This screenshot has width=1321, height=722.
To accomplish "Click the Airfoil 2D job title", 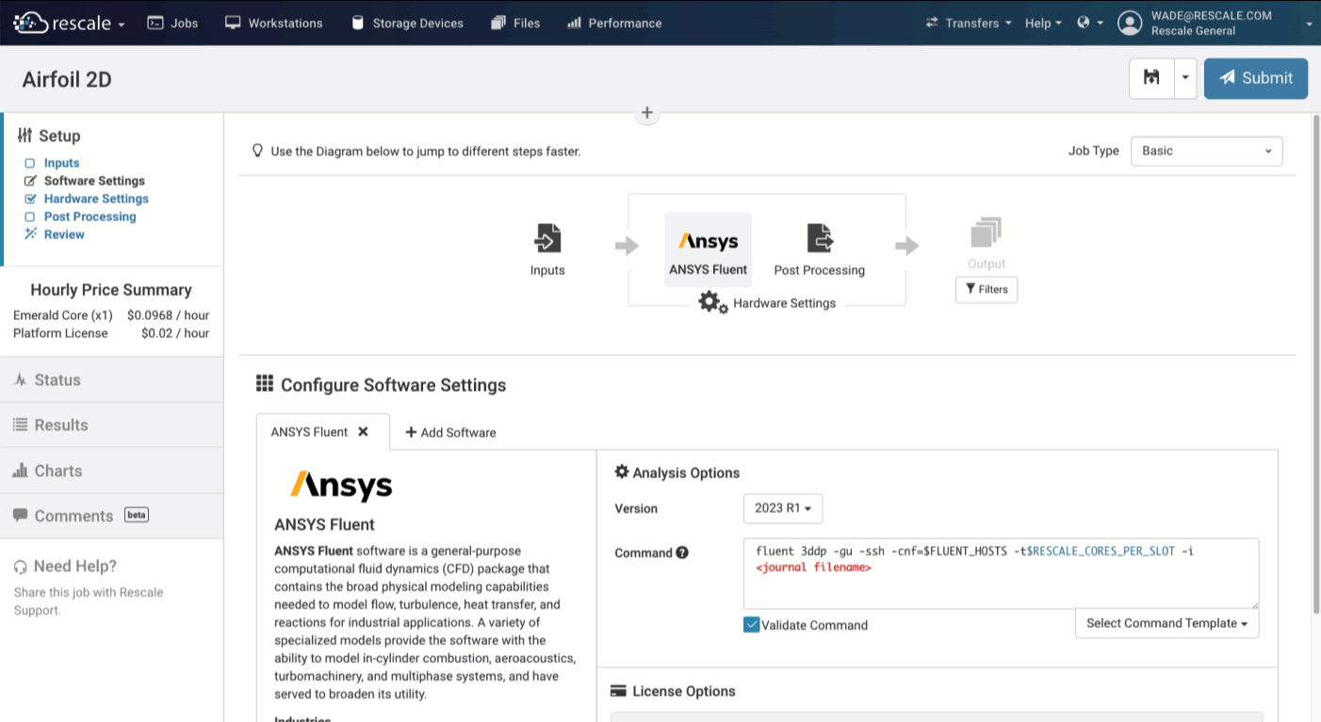I will coord(67,79).
